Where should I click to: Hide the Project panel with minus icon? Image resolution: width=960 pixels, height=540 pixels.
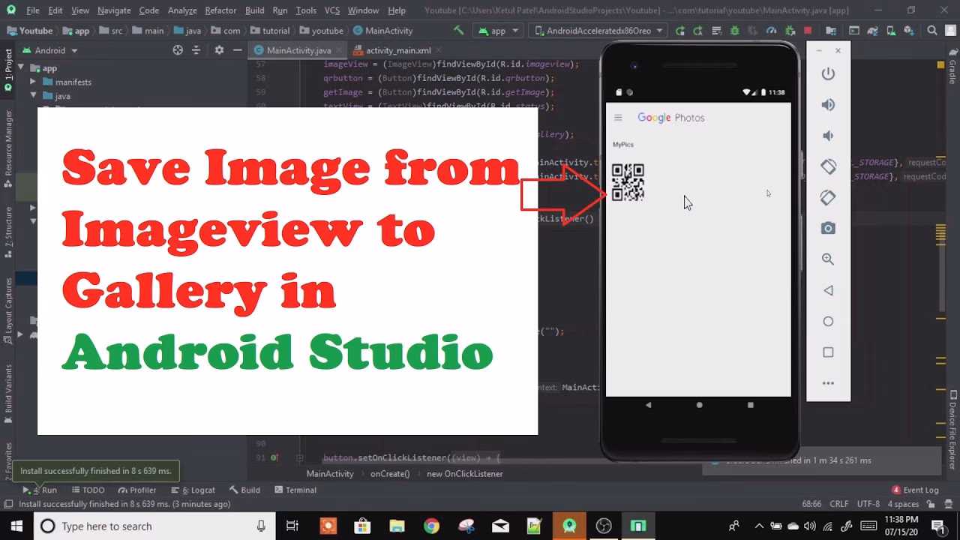point(237,50)
